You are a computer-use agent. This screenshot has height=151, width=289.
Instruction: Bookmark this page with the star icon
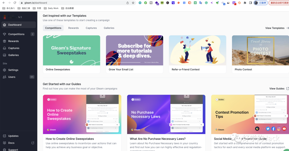pyautogui.click(x=133, y=3)
